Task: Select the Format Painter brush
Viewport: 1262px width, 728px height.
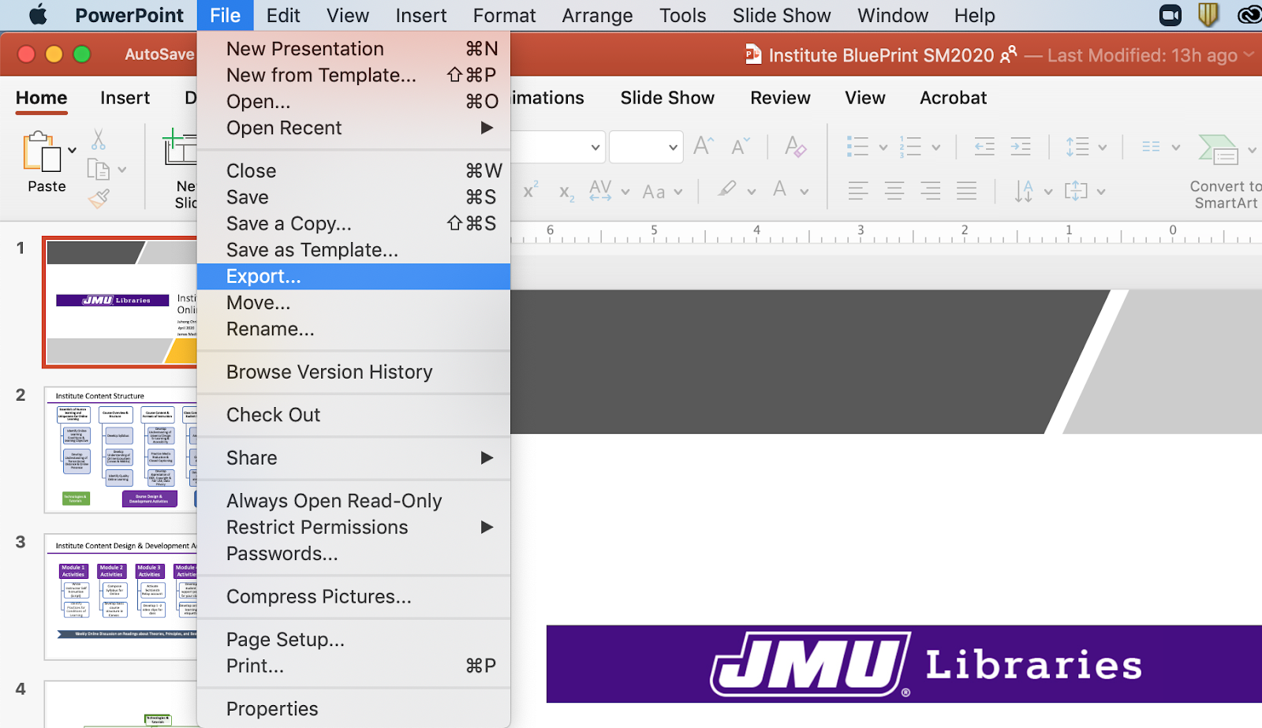Action: click(x=99, y=199)
